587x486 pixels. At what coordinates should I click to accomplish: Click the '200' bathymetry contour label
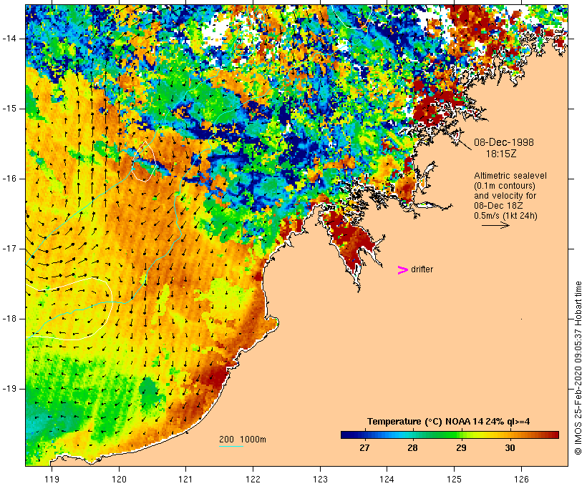click(226, 440)
